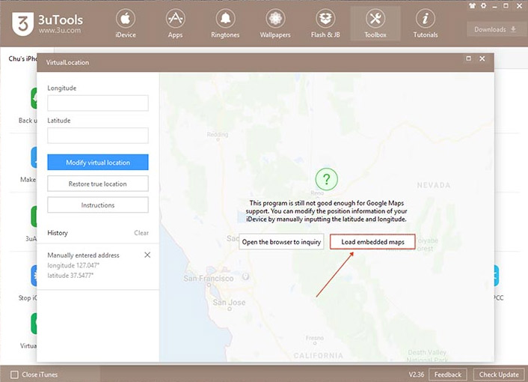
Task: Click Restore true location button
Action: 98,184
